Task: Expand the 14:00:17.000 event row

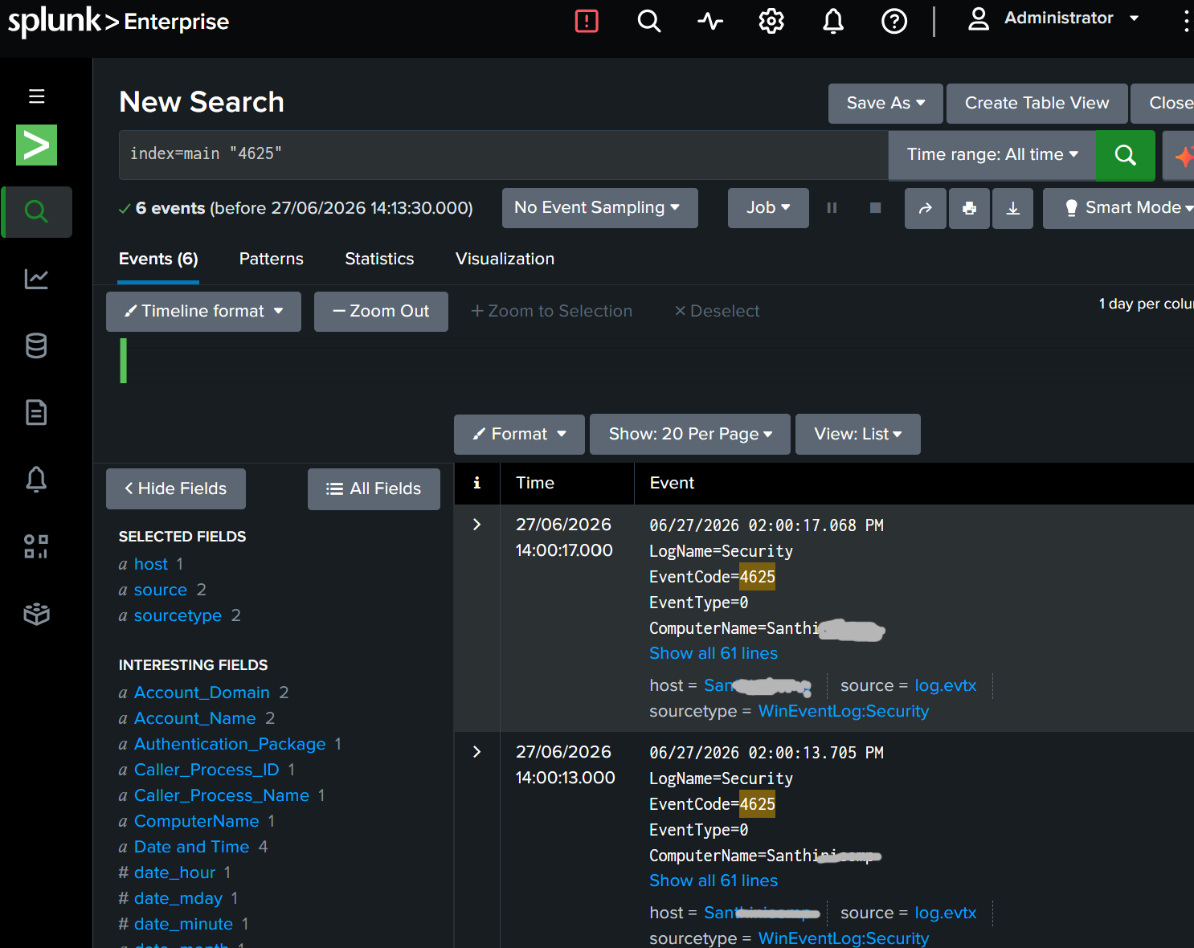Action: point(476,525)
